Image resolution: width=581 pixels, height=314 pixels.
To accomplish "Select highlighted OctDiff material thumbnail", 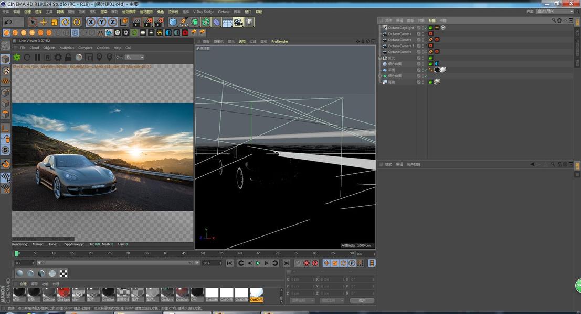I will [x=257, y=295].
